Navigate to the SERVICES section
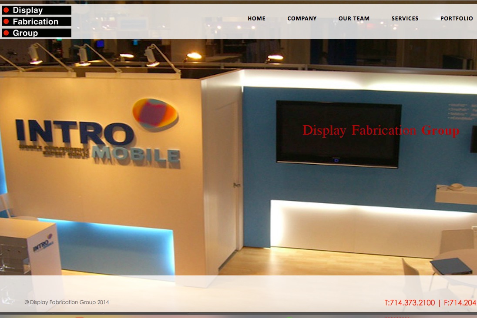The height and width of the screenshot is (318, 477). pyautogui.click(x=405, y=19)
